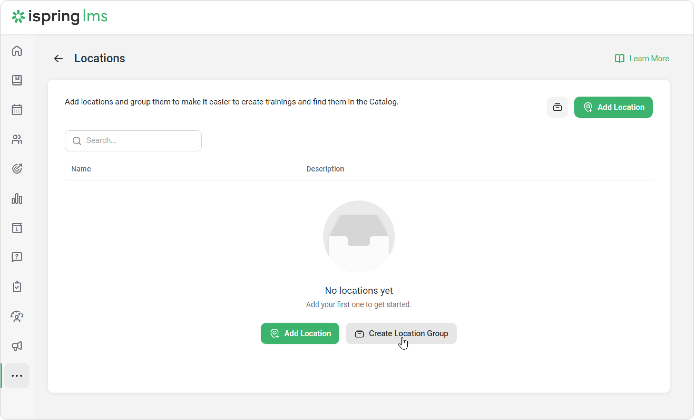Click the center Add Location button
The width and height of the screenshot is (694, 420).
coord(300,333)
